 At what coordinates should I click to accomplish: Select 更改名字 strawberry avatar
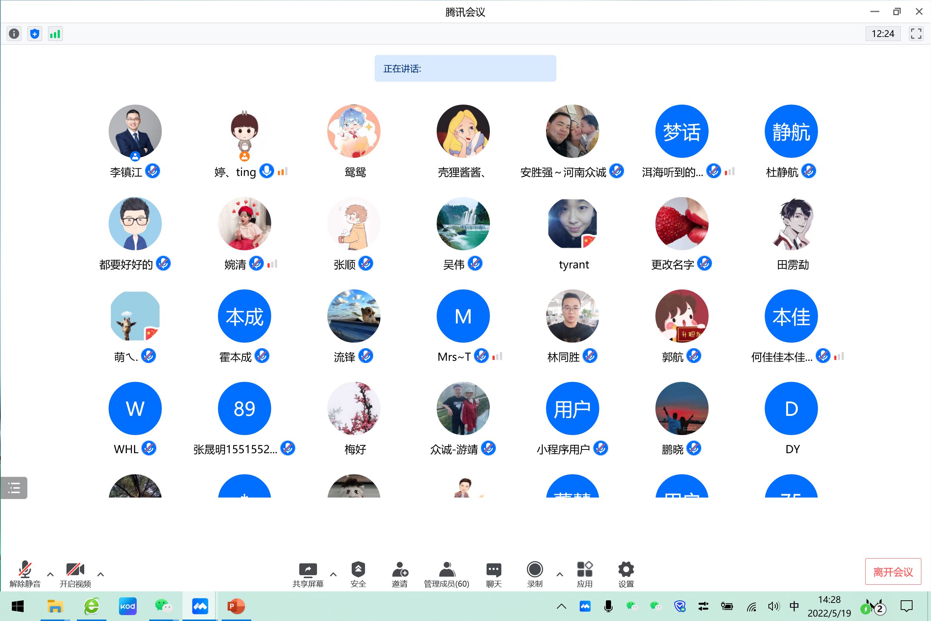(682, 223)
